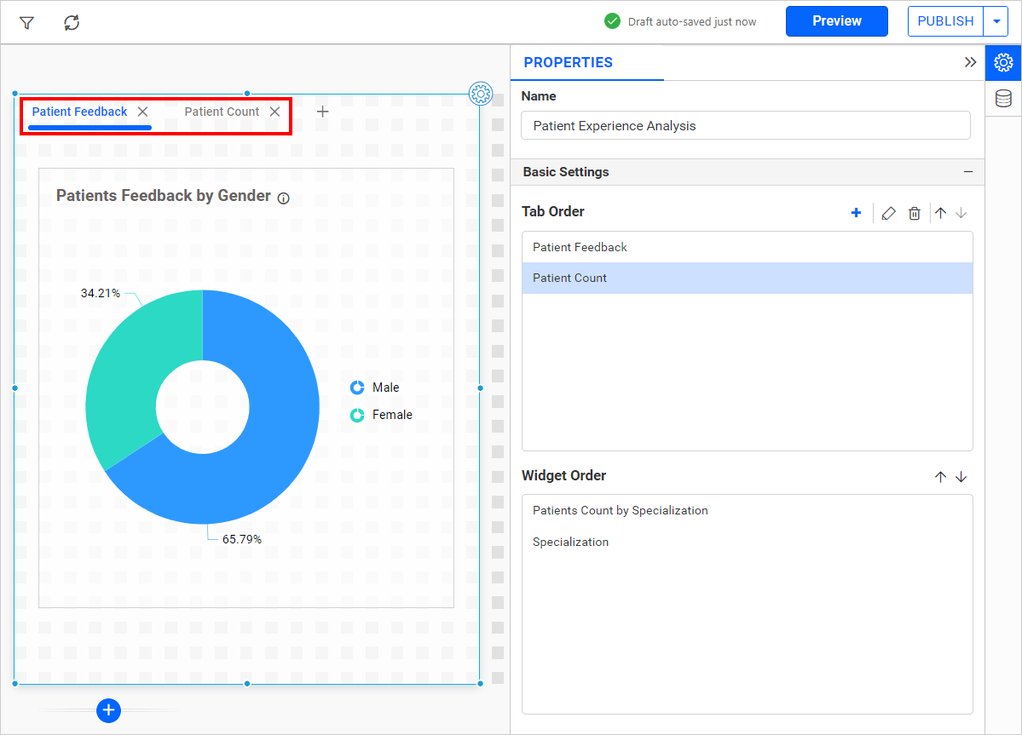Adjust the zoom slider at the bottom of the canvas
The height and width of the screenshot is (735, 1022).
(108, 710)
